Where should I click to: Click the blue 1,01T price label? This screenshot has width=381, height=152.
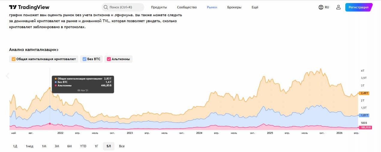[x=364, y=115]
